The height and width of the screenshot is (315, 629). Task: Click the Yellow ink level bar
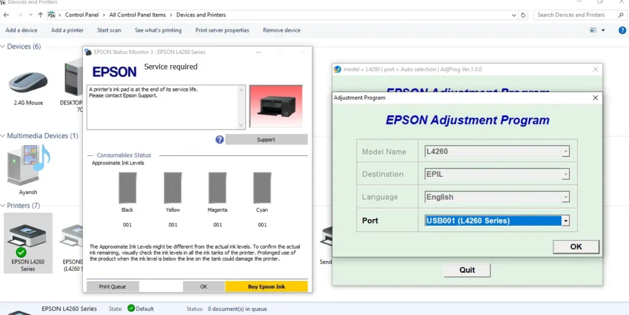click(173, 187)
